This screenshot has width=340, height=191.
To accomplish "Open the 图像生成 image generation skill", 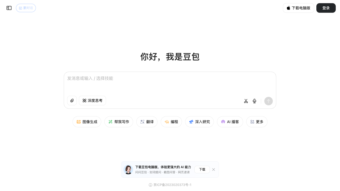I will pos(87,122).
